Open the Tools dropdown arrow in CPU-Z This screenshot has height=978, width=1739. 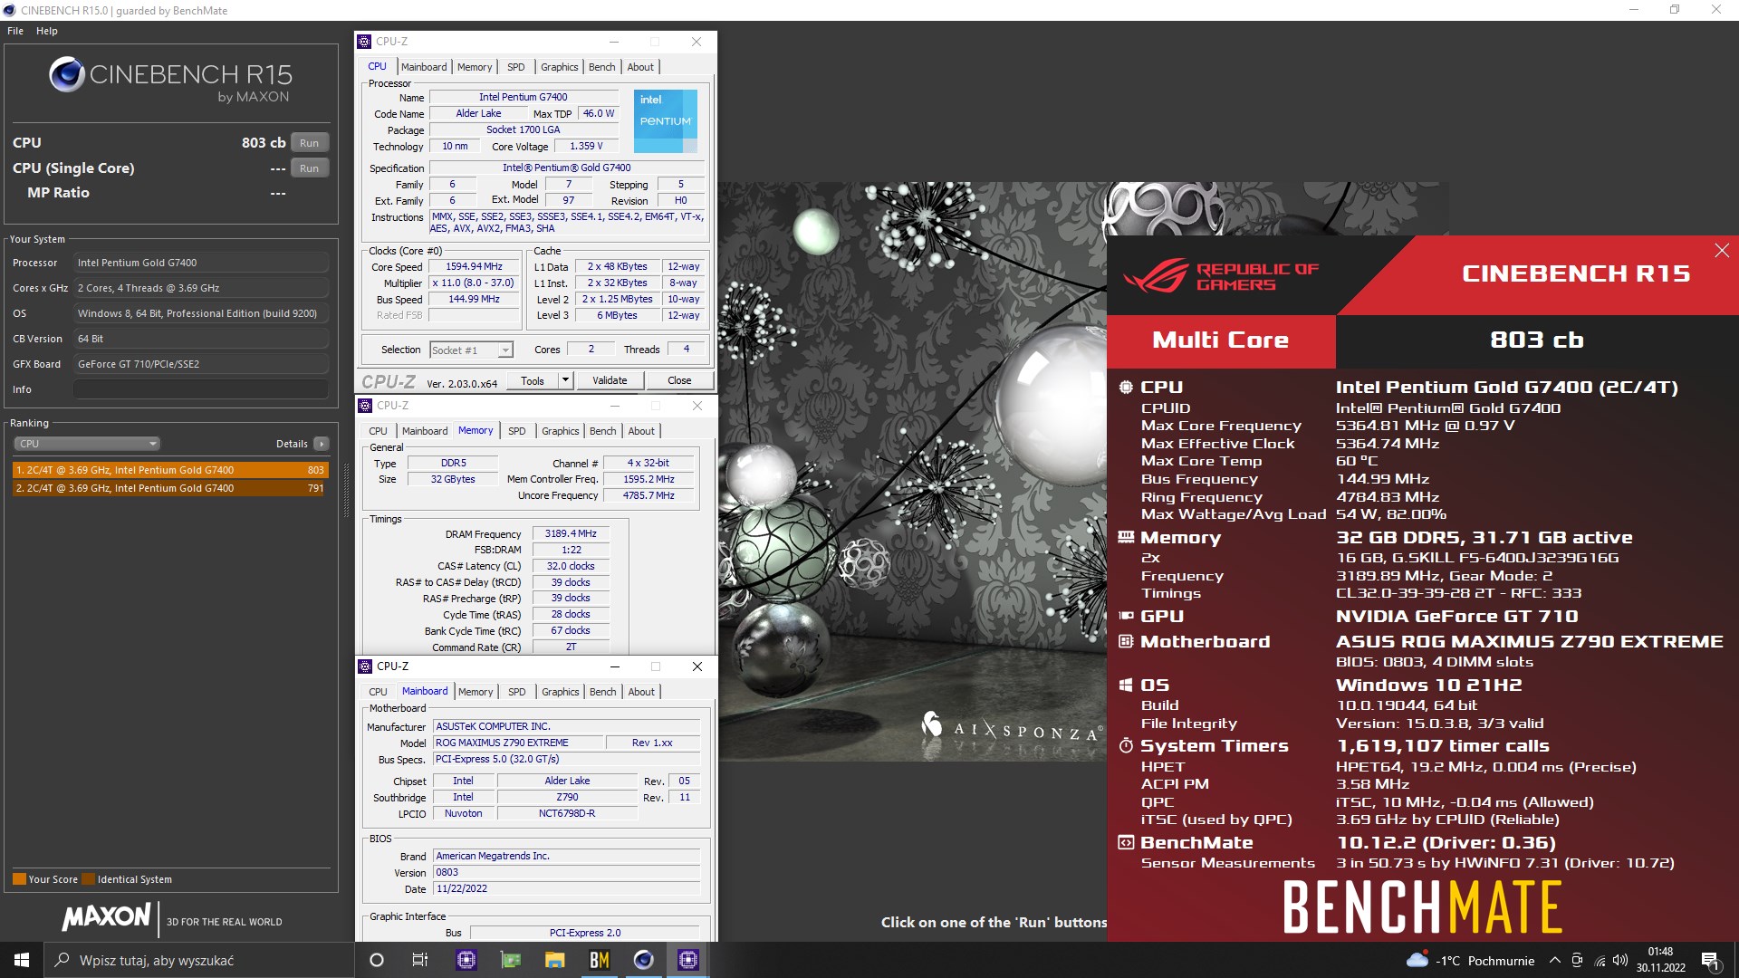click(x=566, y=380)
